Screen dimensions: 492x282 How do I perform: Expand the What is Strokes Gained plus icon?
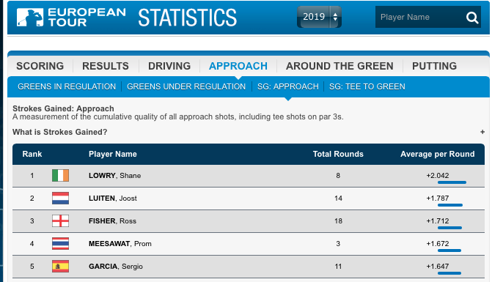pyautogui.click(x=482, y=132)
